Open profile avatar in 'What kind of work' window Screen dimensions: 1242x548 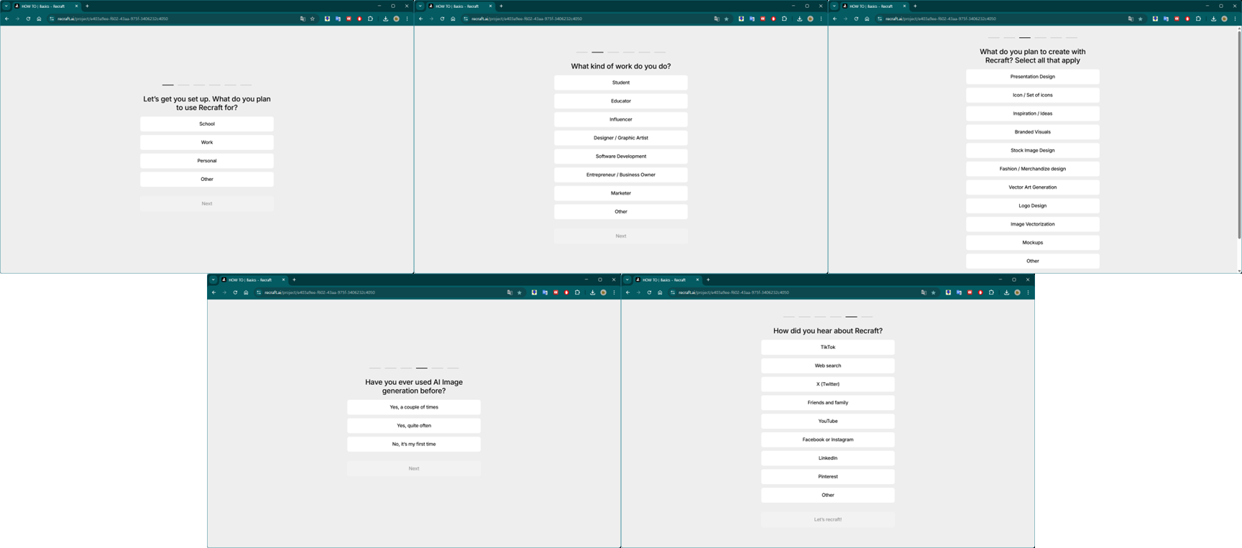click(810, 19)
